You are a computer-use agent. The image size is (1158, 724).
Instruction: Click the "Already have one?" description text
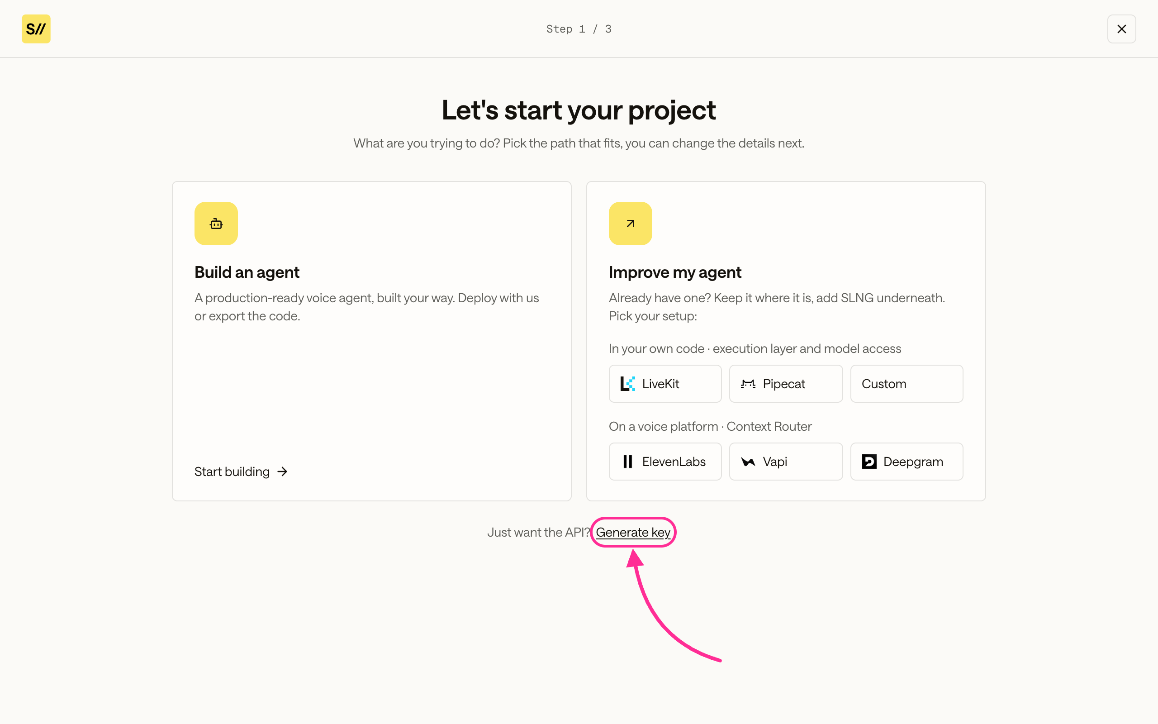pos(777,307)
